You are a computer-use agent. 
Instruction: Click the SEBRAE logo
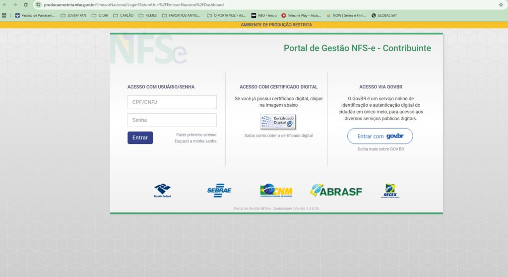(219, 191)
